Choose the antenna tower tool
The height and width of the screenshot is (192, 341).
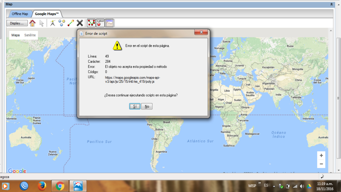(53, 23)
